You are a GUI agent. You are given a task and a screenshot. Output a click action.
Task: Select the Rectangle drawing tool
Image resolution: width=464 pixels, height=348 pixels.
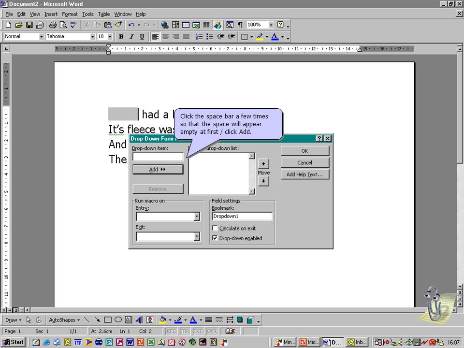tap(108, 320)
